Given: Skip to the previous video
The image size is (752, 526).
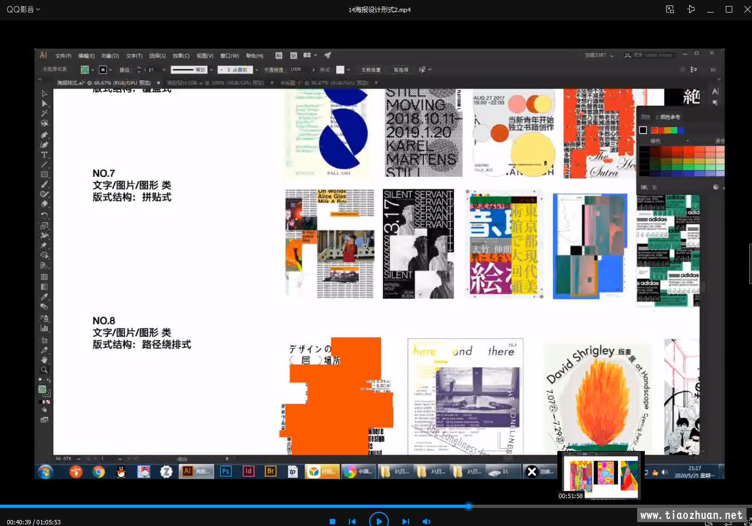Looking at the screenshot, I should pyautogui.click(x=352, y=522).
